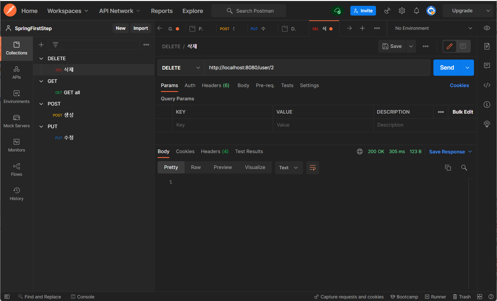The width and height of the screenshot is (497, 301).
Task: Click the collections filter icon
Action: tap(55, 45)
